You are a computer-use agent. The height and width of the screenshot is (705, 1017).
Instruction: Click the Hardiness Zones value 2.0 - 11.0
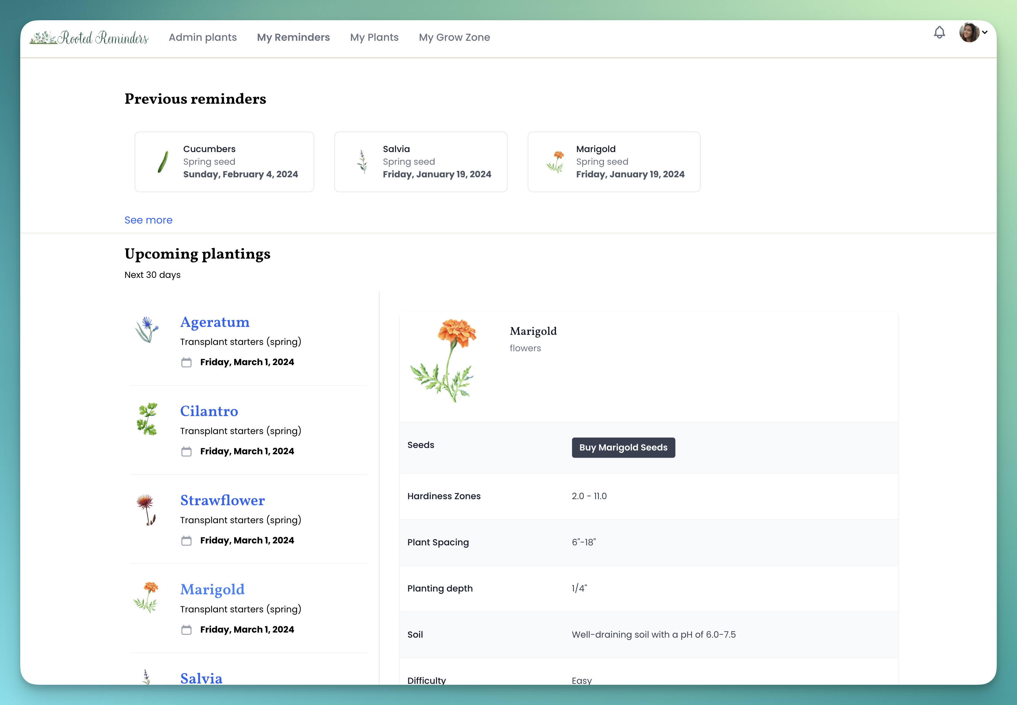589,496
